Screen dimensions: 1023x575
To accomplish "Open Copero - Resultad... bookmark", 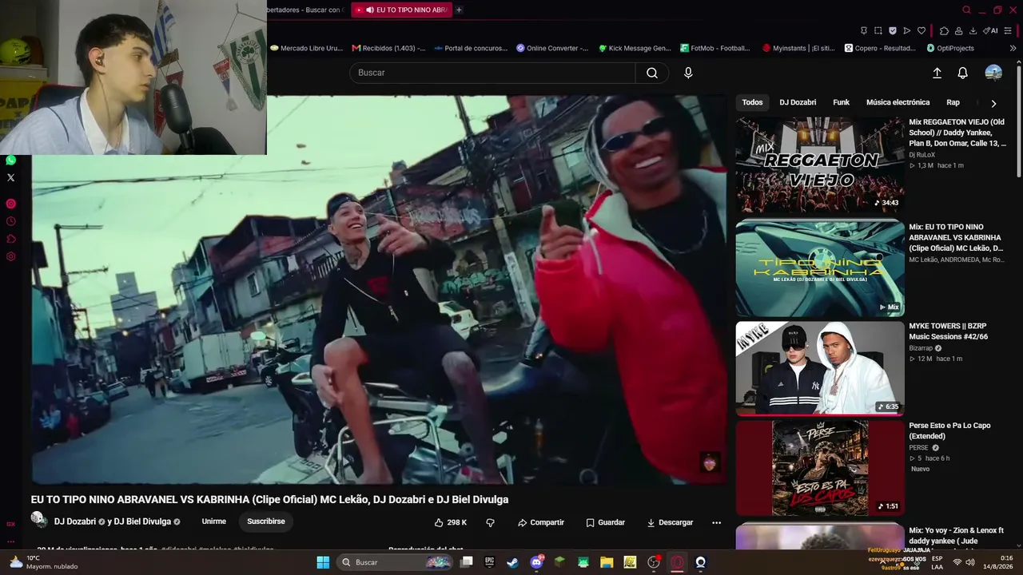I will point(881,48).
